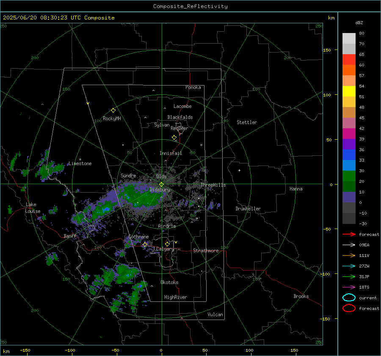Select the yellow diamond marker under Cochrane

tap(145, 245)
